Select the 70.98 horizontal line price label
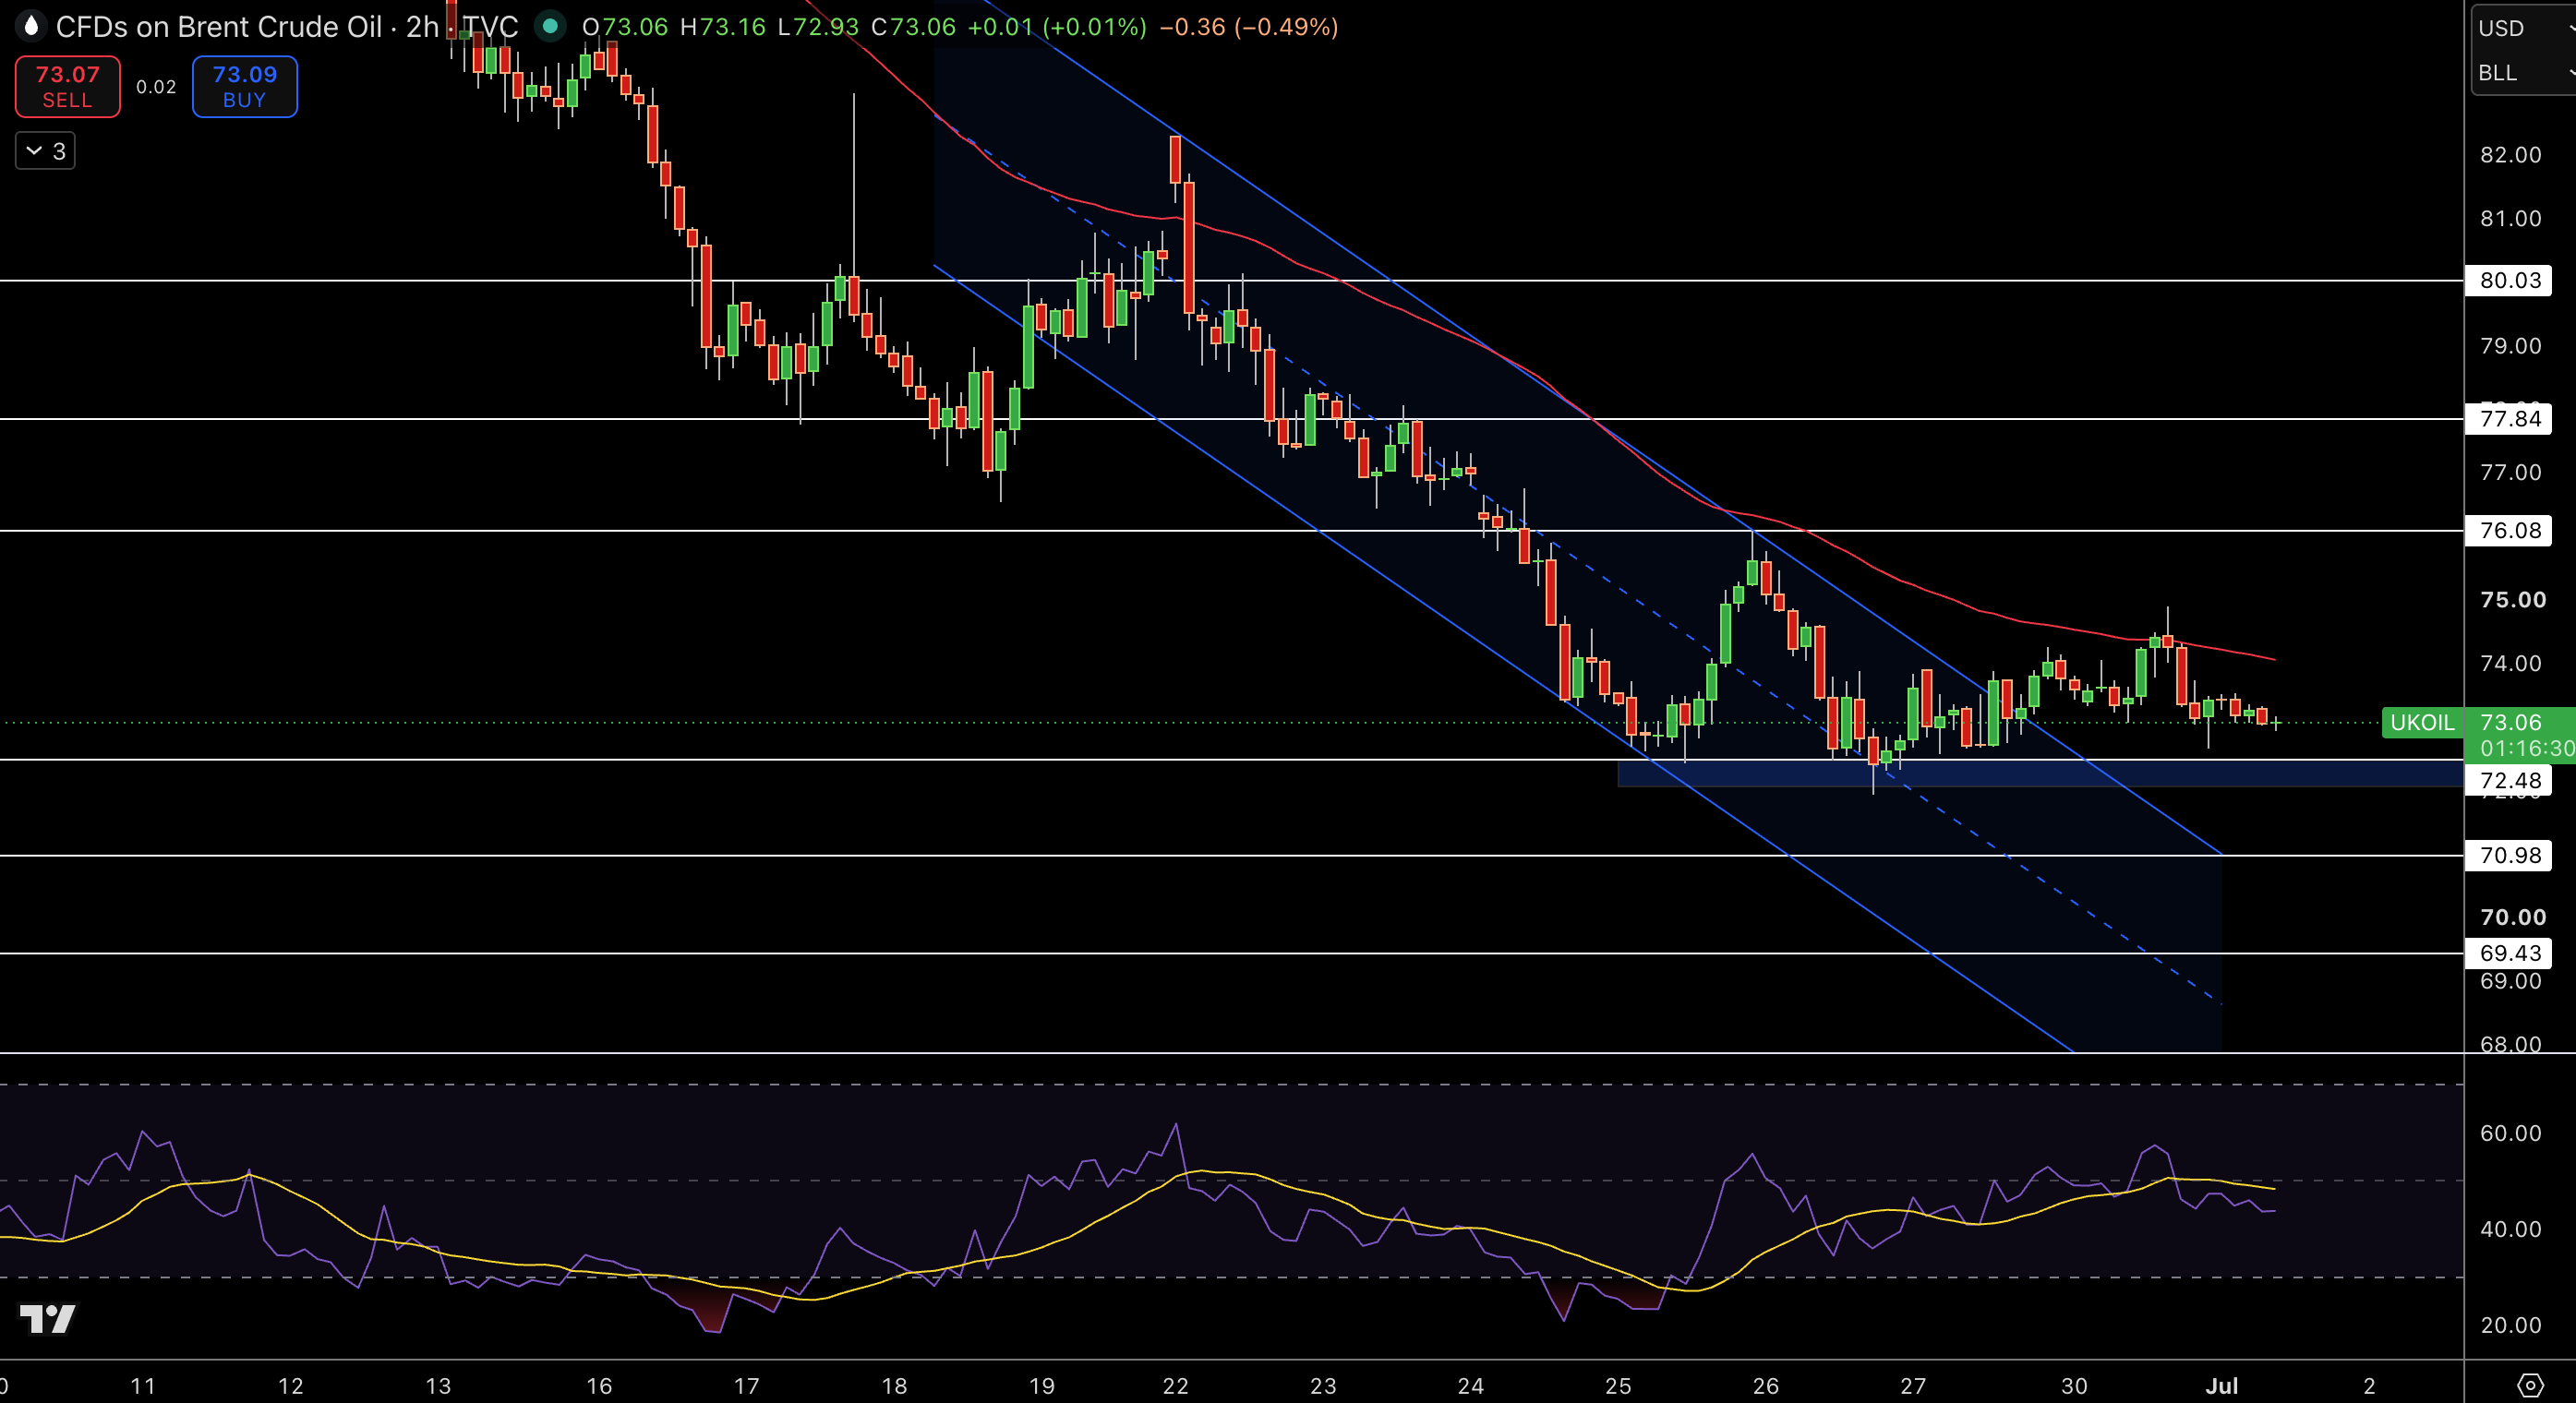This screenshot has height=1403, width=2576. click(2510, 856)
